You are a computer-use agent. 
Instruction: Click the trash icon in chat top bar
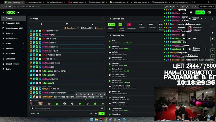(41, 24)
